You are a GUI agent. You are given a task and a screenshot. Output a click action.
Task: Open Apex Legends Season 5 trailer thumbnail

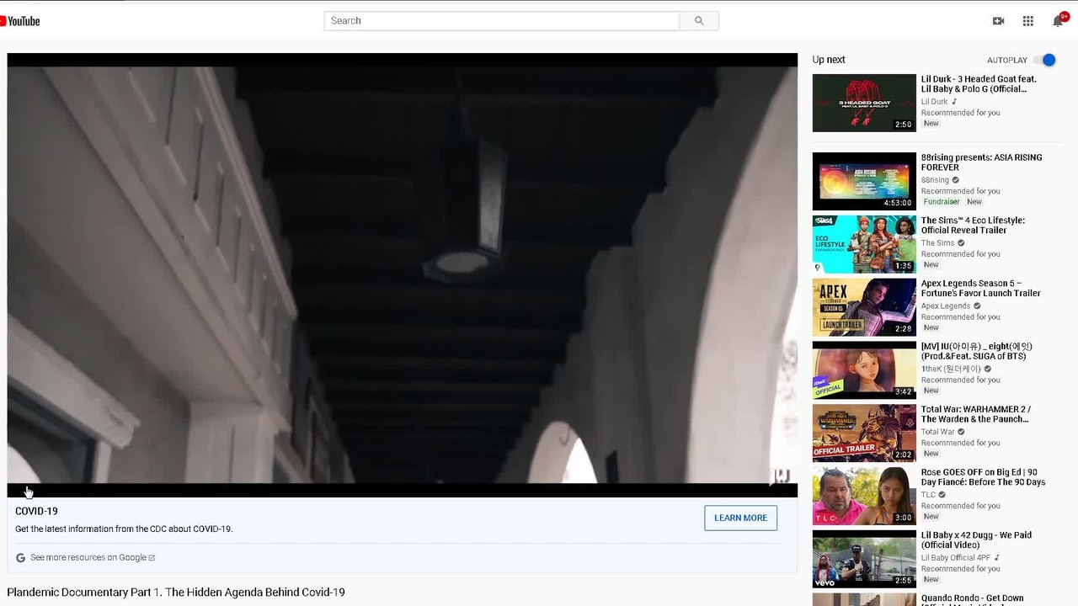(864, 307)
